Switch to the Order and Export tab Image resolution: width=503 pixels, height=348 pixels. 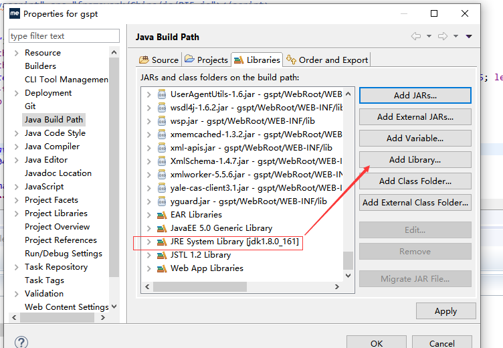(x=328, y=60)
